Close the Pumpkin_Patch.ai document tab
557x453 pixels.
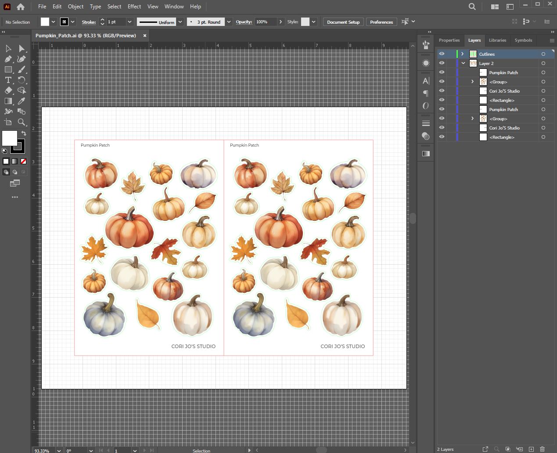click(x=145, y=36)
